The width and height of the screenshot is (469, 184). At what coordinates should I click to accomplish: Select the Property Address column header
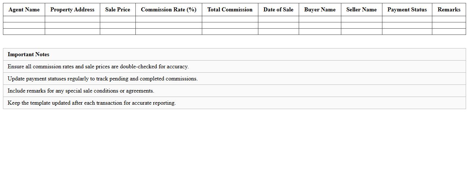pyautogui.click(x=72, y=10)
